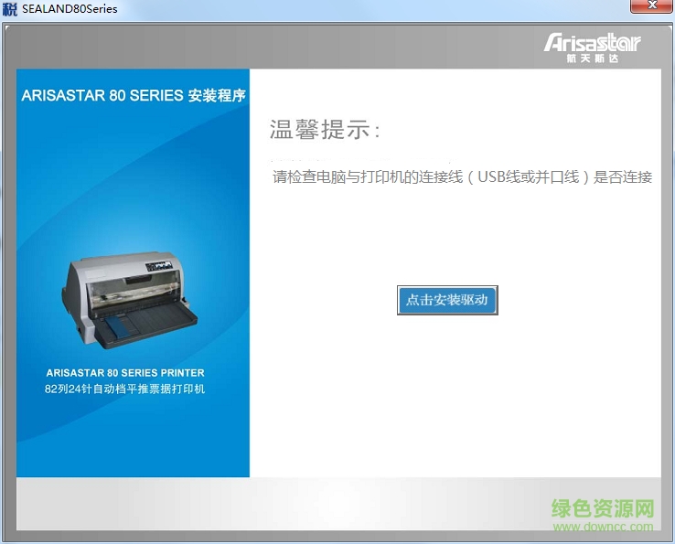Close the SEALAND80Series window
Viewport: 675px width, 544px height.
pos(651,6)
